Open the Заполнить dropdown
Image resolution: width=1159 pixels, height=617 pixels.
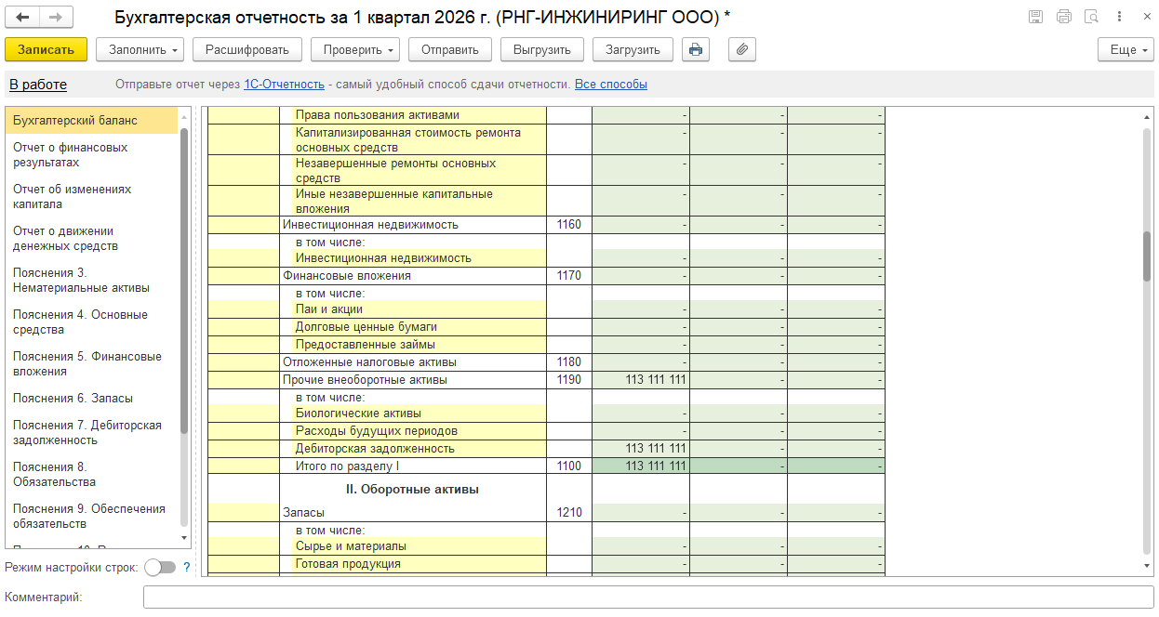[140, 50]
